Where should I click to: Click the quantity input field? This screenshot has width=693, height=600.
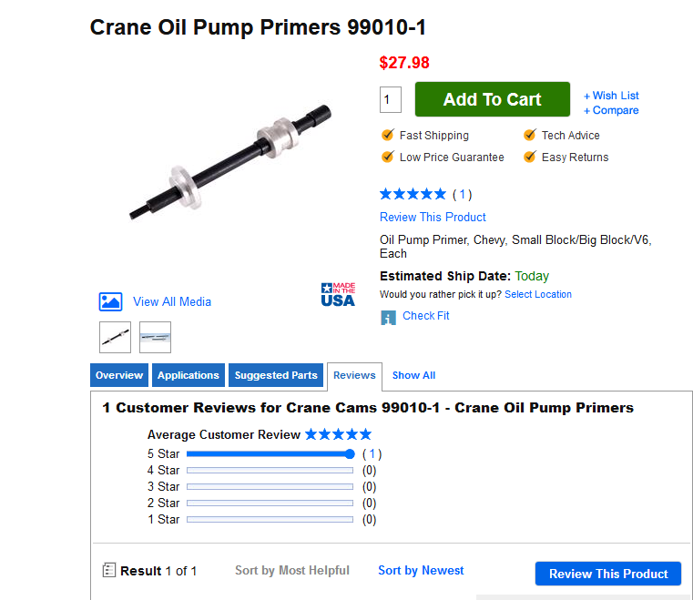pyautogui.click(x=390, y=100)
